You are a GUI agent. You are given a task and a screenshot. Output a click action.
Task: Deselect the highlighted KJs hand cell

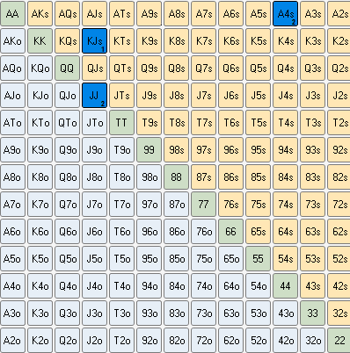pos(94,40)
